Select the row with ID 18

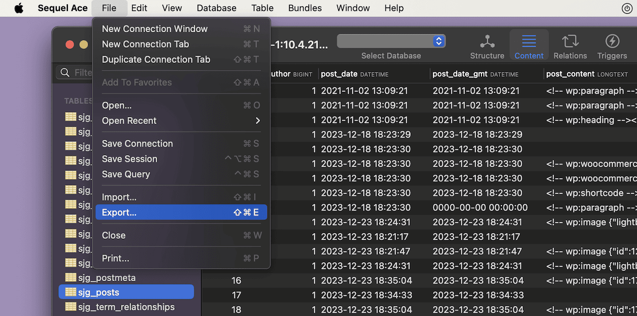coord(236,310)
